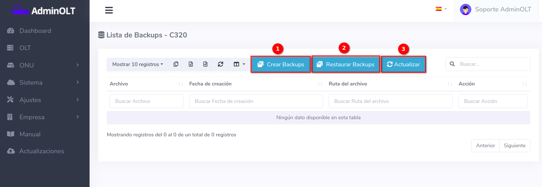Click the Siguiente pagination button
The height and width of the screenshot is (187, 542).
pos(514,146)
